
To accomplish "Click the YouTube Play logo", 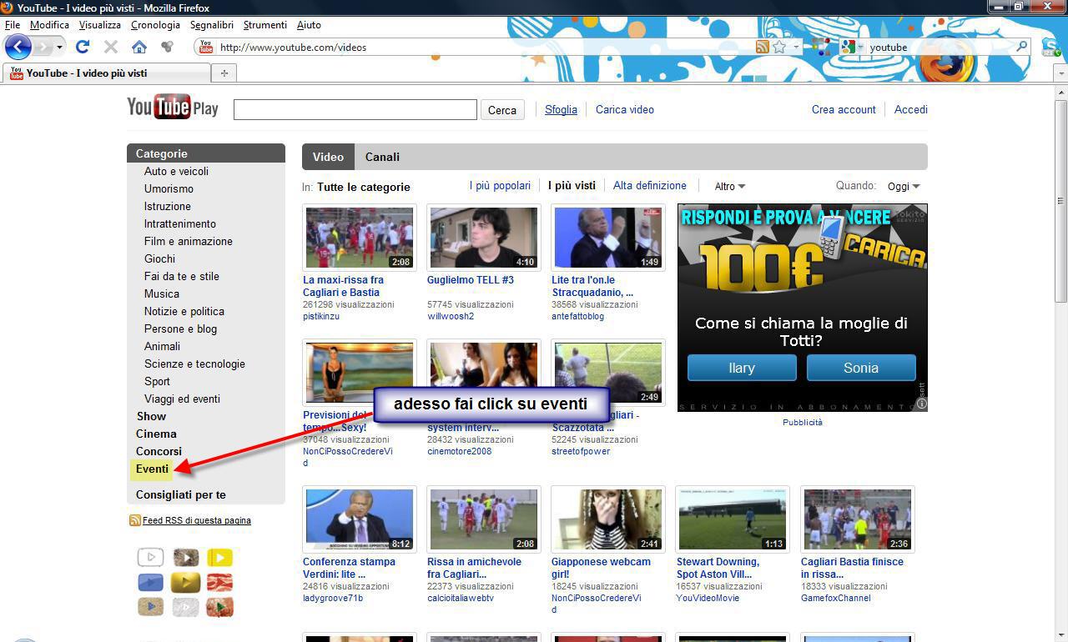I will (x=173, y=107).
